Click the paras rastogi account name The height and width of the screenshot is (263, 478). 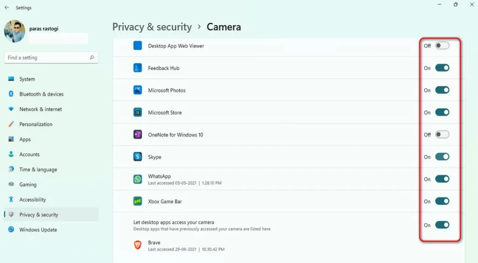pyautogui.click(x=43, y=28)
